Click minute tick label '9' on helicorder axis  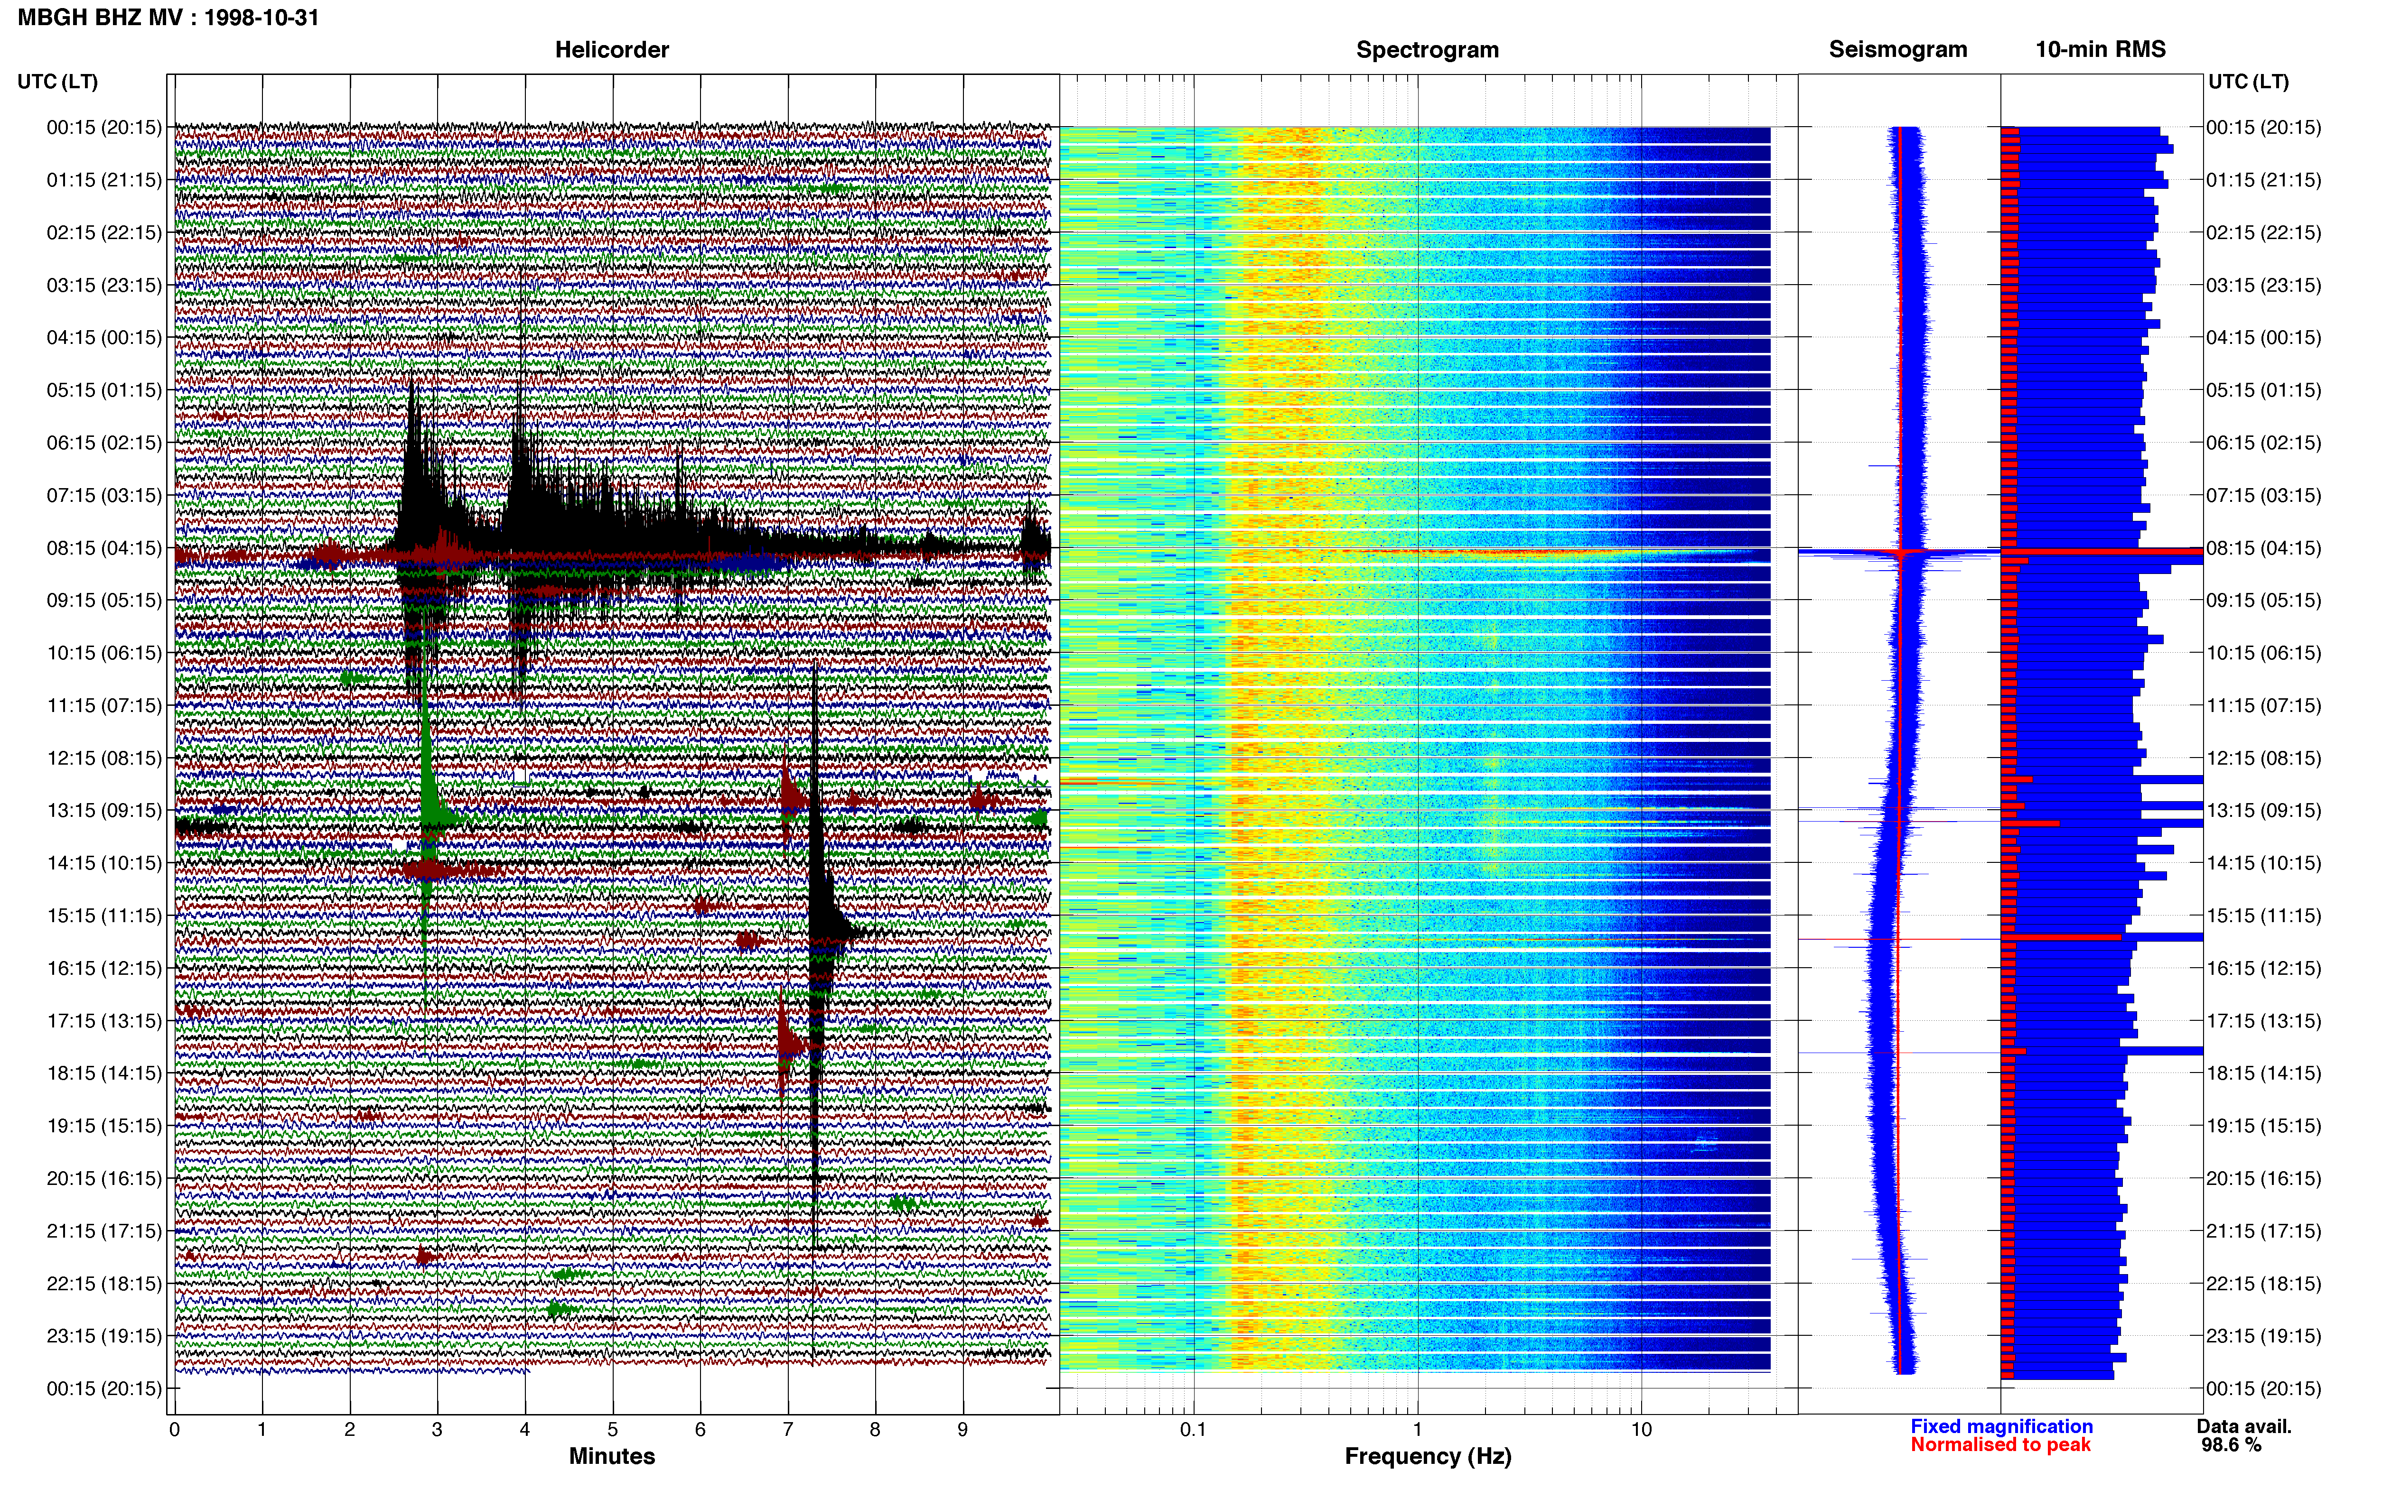pyautogui.click(x=962, y=1430)
